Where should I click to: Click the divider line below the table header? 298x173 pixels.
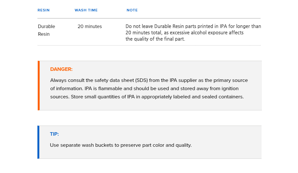point(149,18)
